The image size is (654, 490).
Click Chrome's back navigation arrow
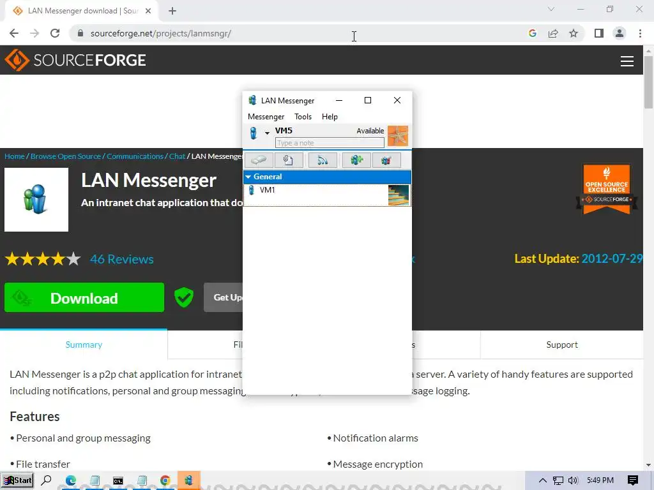click(14, 33)
